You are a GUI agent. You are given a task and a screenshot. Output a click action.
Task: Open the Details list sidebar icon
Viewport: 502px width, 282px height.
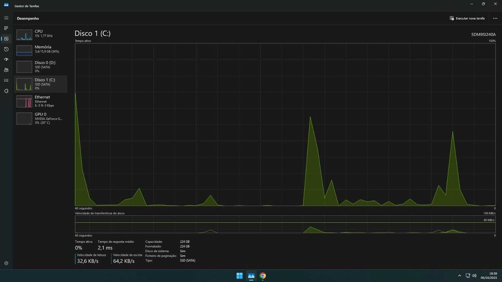[6, 81]
